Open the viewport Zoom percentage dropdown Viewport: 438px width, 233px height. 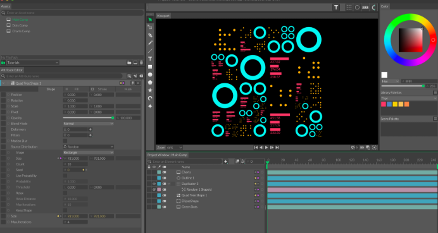coord(174,147)
